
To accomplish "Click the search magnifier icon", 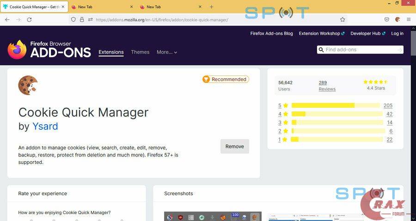I will tap(321, 50).
